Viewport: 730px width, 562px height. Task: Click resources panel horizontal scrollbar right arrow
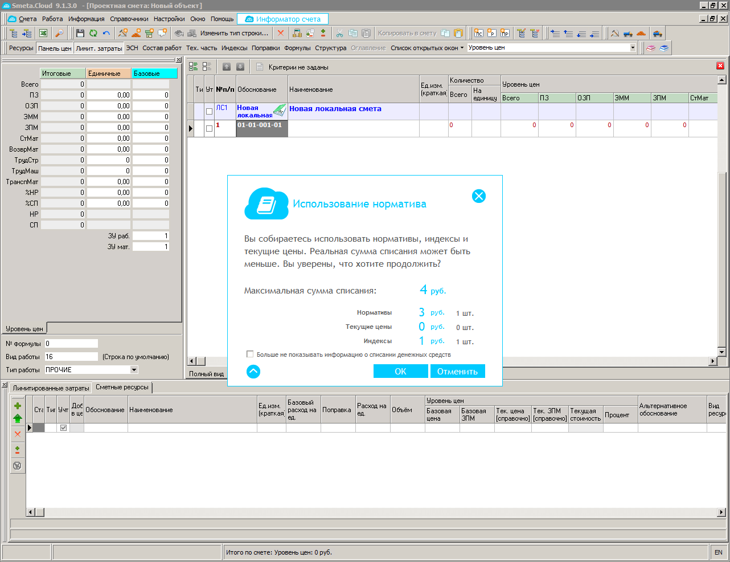coord(721,512)
